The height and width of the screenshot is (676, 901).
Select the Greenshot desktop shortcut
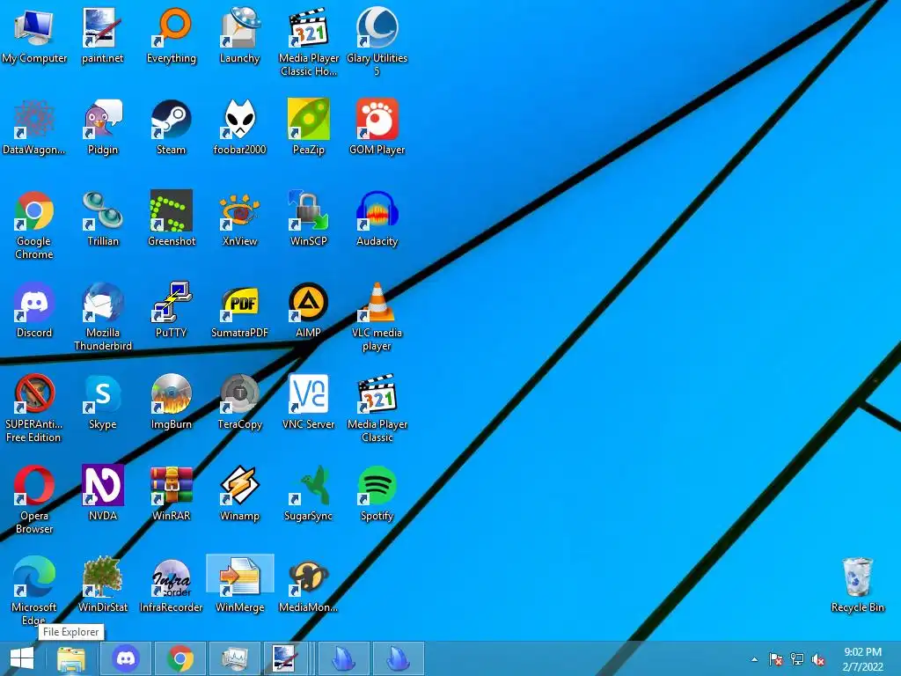tap(172, 218)
